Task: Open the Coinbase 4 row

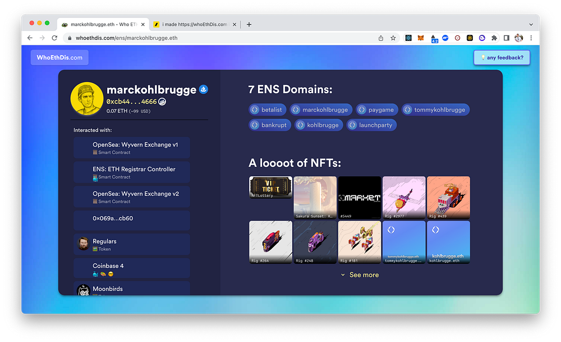Action: (x=132, y=268)
